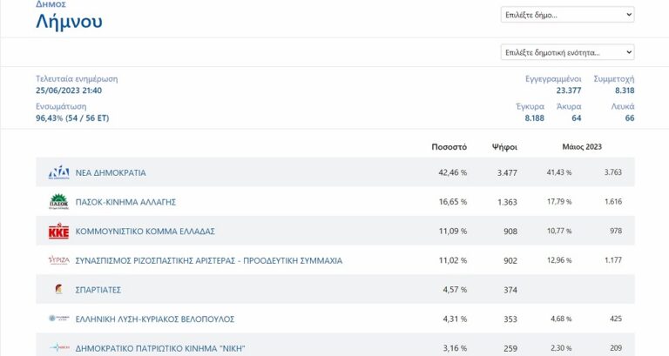The width and height of the screenshot is (669, 356).
Task: Click the 3.477 votes for ΝΕΑ ΔΗΜΟΚΡΑΤΙΑ
Action: (x=507, y=172)
